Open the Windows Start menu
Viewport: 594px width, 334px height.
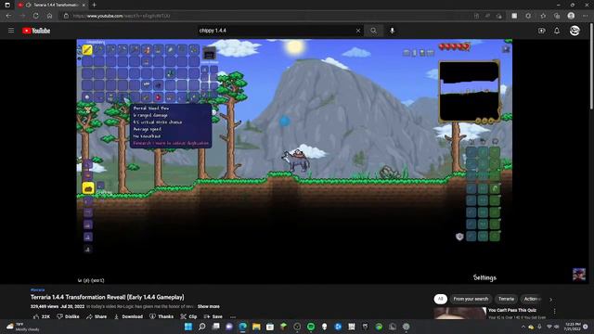click(x=188, y=327)
